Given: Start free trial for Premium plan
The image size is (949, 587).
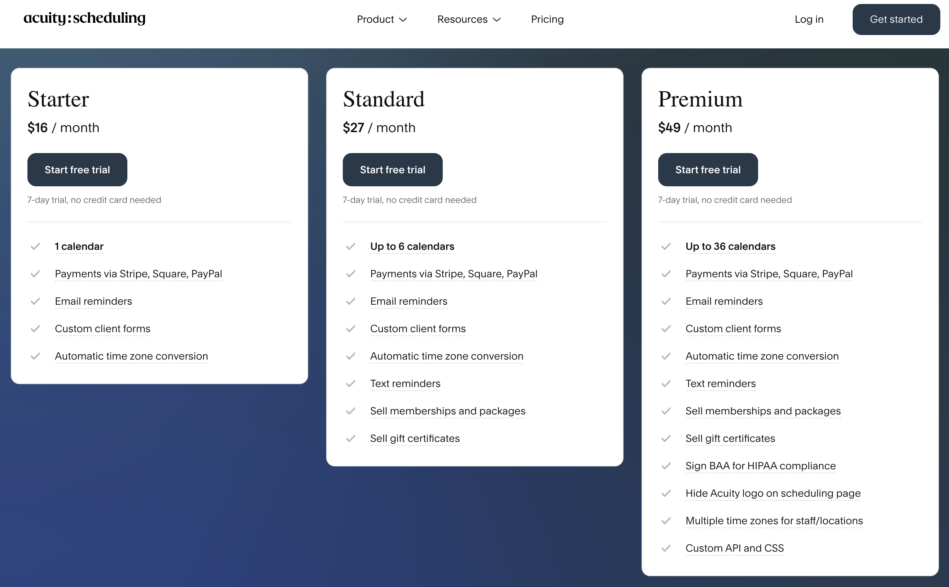Looking at the screenshot, I should click(708, 170).
